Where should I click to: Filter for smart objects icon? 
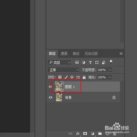pyautogui.click(x=104, y=62)
